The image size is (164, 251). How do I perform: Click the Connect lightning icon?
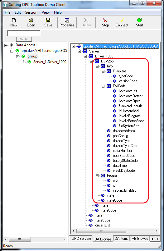click(x=122, y=20)
